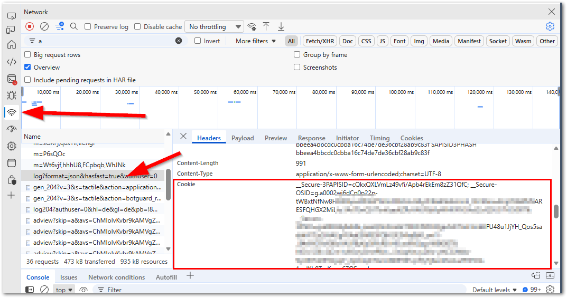Open Application tool in sidebar
This screenshot has height=298, width=567.
(12, 162)
